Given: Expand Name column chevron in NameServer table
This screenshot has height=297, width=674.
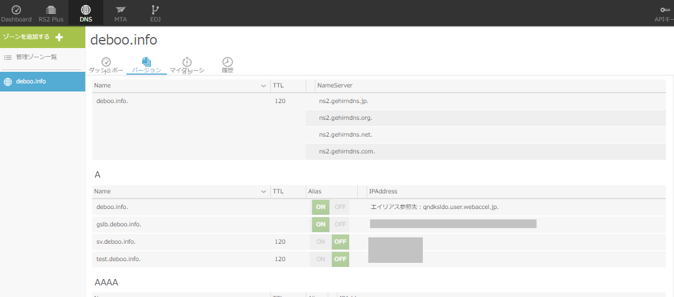Looking at the screenshot, I should [x=263, y=86].
